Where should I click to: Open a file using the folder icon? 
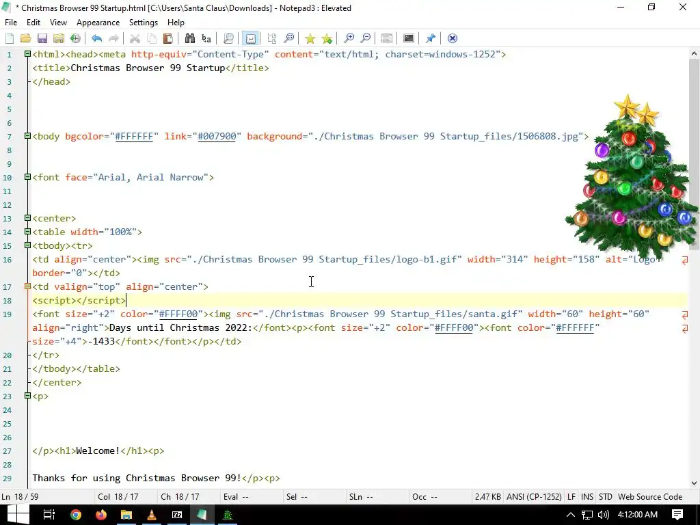click(25, 38)
